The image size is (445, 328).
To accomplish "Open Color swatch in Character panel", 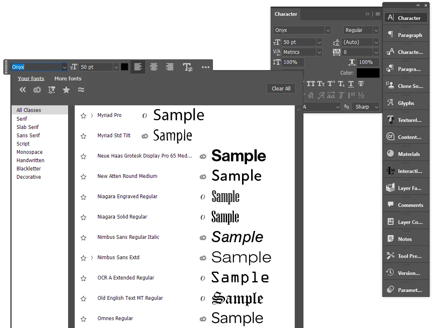I will (x=368, y=73).
